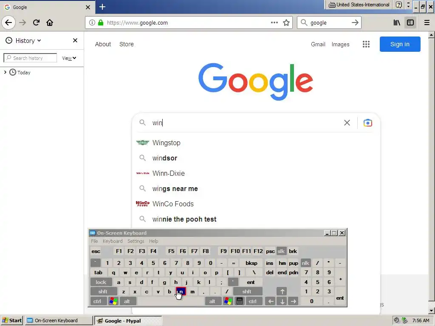This screenshot has height=326, width=435.
Task: Toggle the sidebar button in toolbar
Action: 410,22
